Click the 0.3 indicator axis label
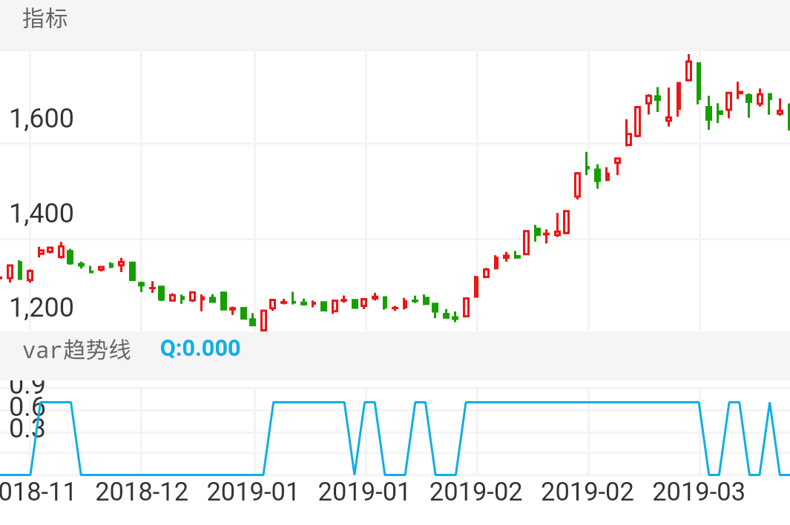This screenshot has height=525, width=790. pos(27,429)
